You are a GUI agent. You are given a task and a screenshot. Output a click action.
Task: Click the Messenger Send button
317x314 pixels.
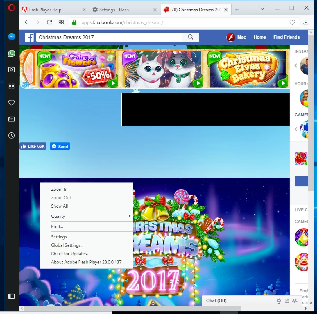tap(60, 146)
